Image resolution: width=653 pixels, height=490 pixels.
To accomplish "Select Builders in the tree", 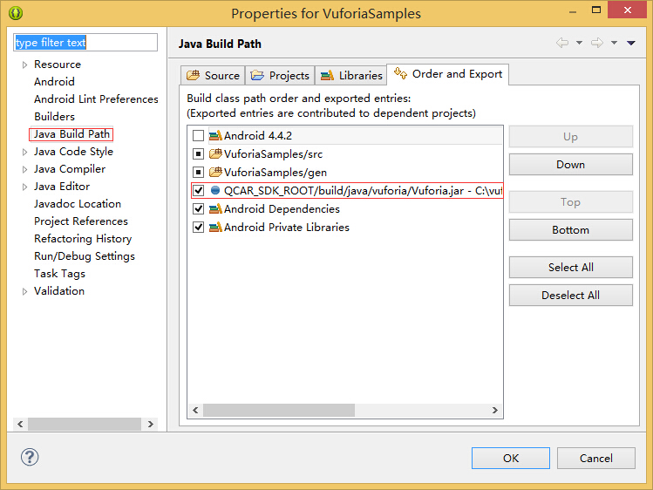I will [54, 117].
